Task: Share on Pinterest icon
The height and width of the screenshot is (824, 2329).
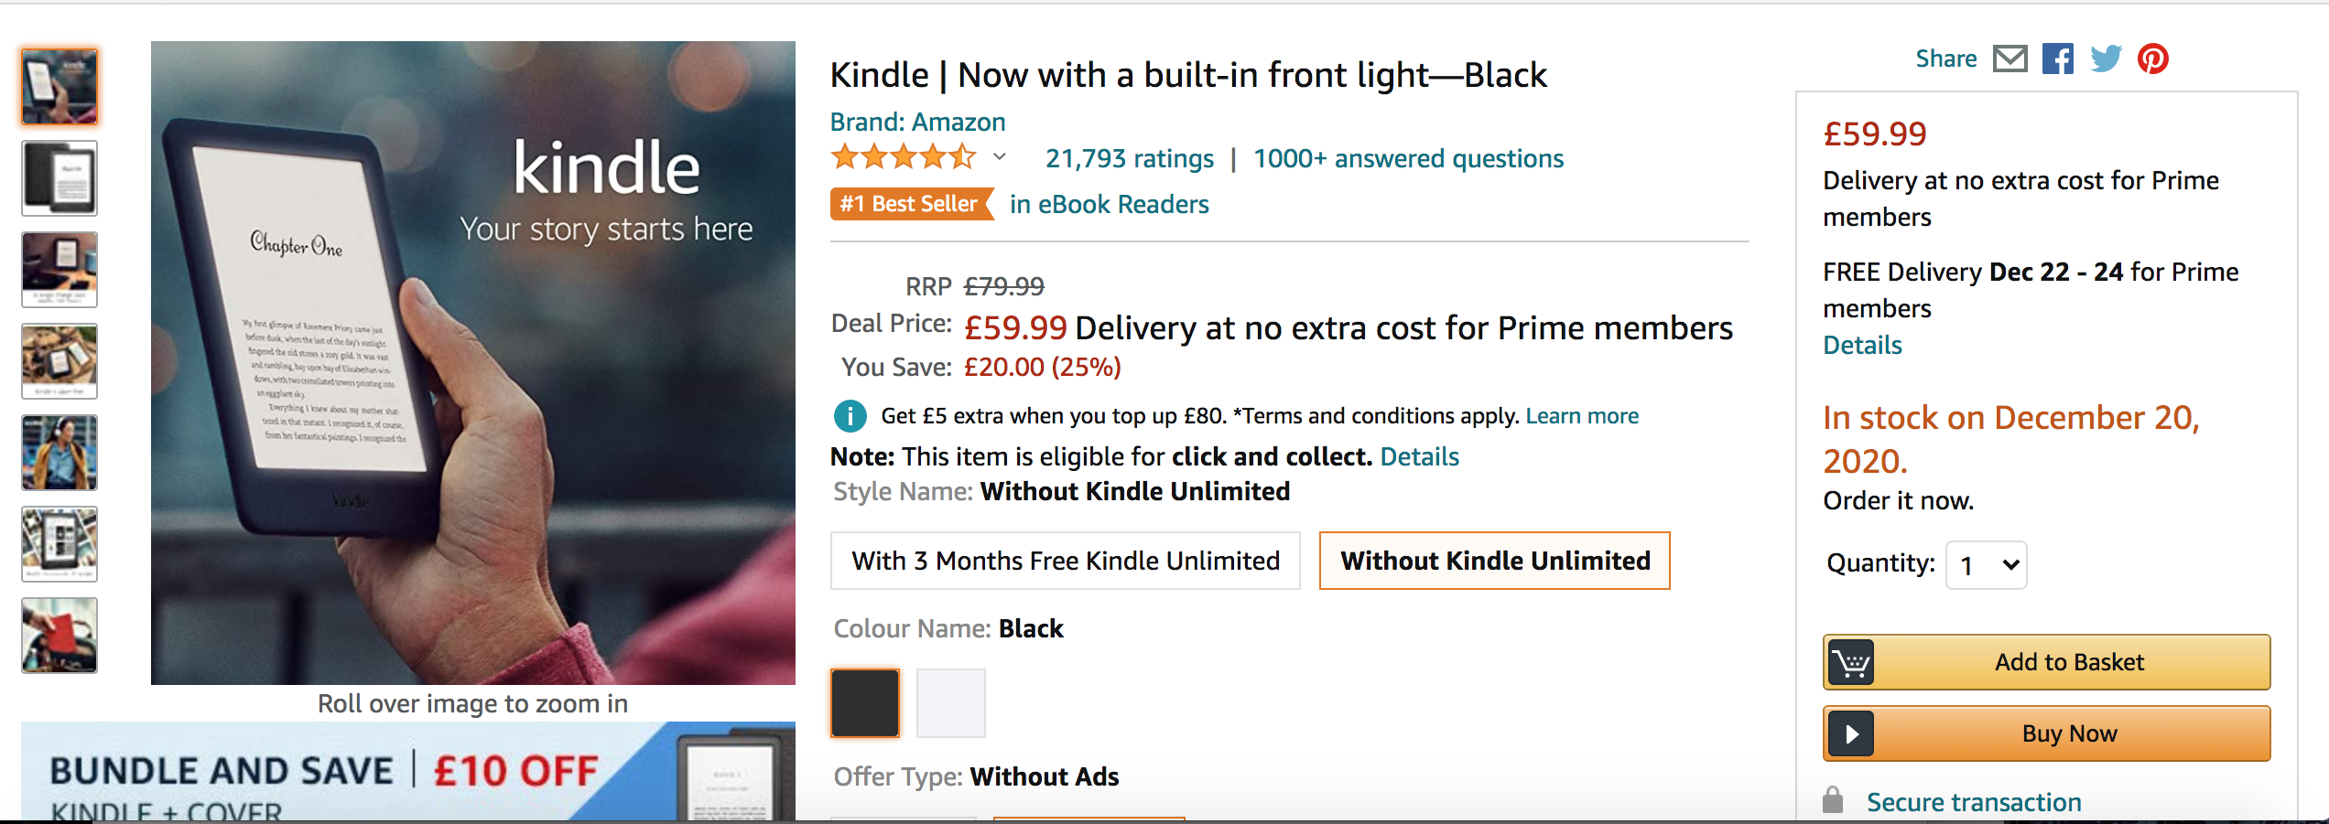Action: pos(2153,59)
